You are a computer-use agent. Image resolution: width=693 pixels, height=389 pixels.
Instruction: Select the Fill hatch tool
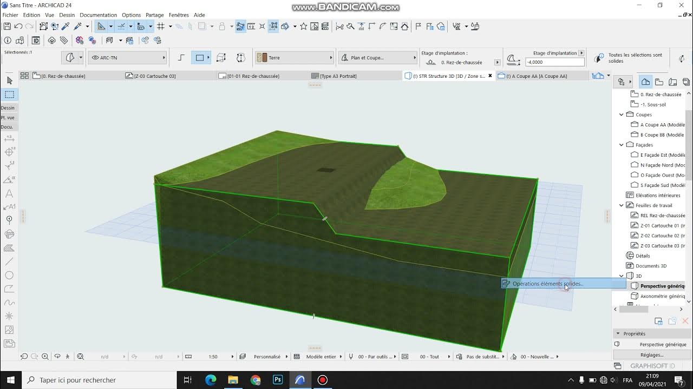pyautogui.click(x=9, y=248)
